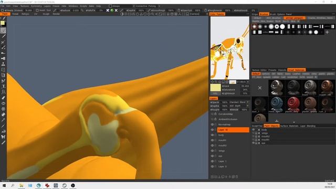Open the palette image path dropdown
The width and height of the screenshot is (336, 189).
tap(243, 82)
